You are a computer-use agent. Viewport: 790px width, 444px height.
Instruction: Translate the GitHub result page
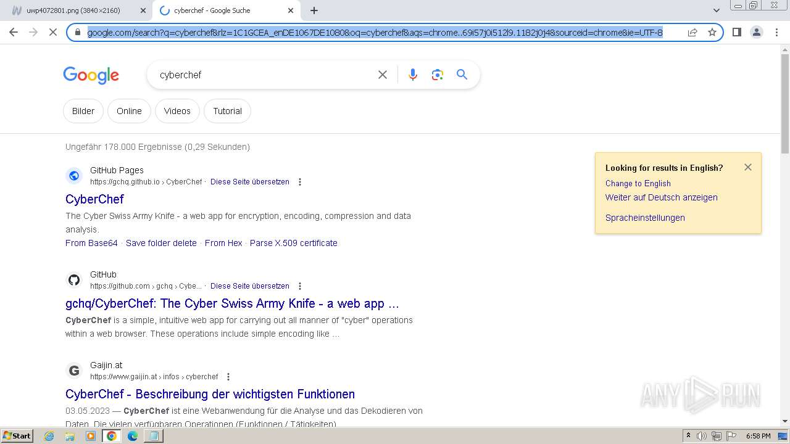click(250, 286)
